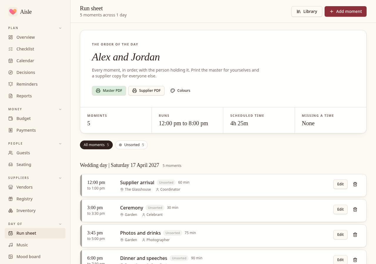Delete the Supplier arrival moment
This screenshot has width=376, height=264.
(355, 184)
